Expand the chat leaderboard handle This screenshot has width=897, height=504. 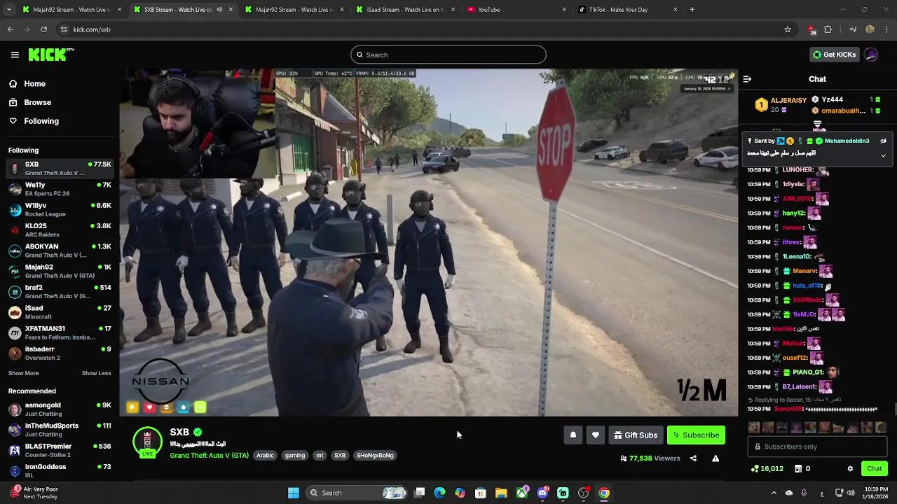[x=817, y=124]
